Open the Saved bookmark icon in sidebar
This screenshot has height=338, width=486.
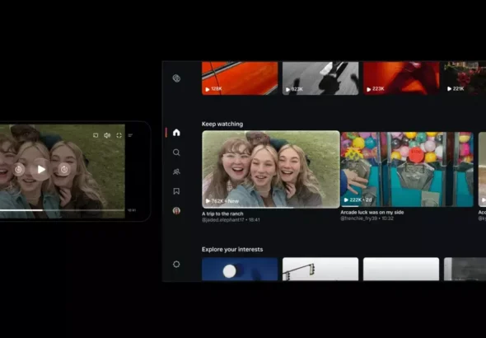[x=176, y=191]
